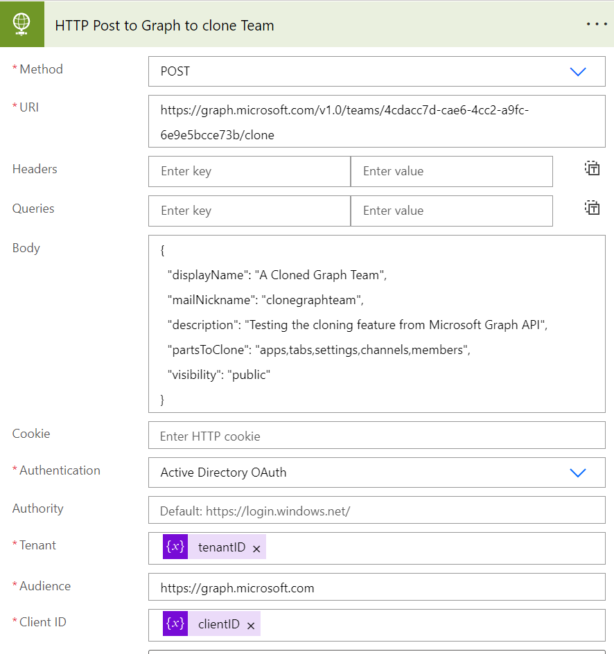The height and width of the screenshot is (654, 614).
Task: Expand the Method dropdown chevron
Action: point(577,71)
